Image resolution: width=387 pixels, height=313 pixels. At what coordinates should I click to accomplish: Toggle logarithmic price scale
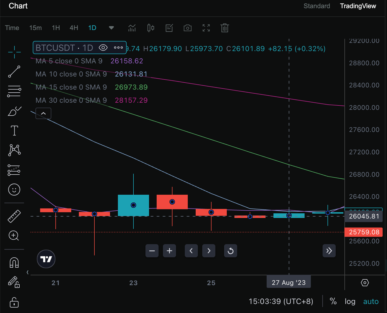tap(350, 301)
